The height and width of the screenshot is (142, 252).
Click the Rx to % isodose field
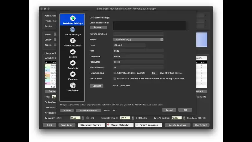pyautogui.click(x=177, y=118)
